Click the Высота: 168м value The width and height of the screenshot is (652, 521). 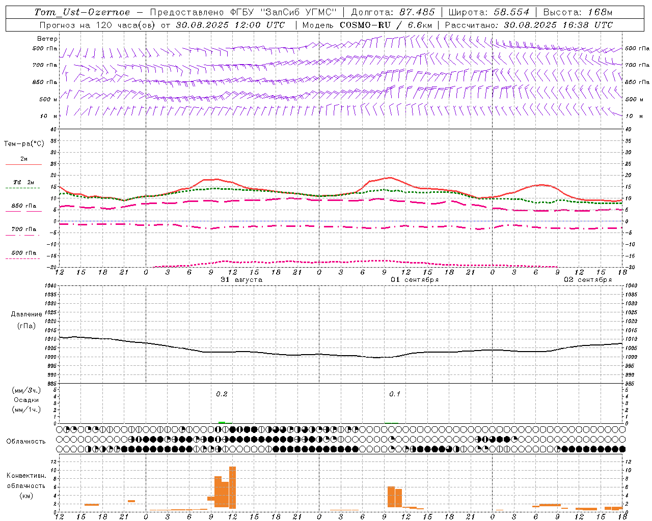[x=578, y=12]
